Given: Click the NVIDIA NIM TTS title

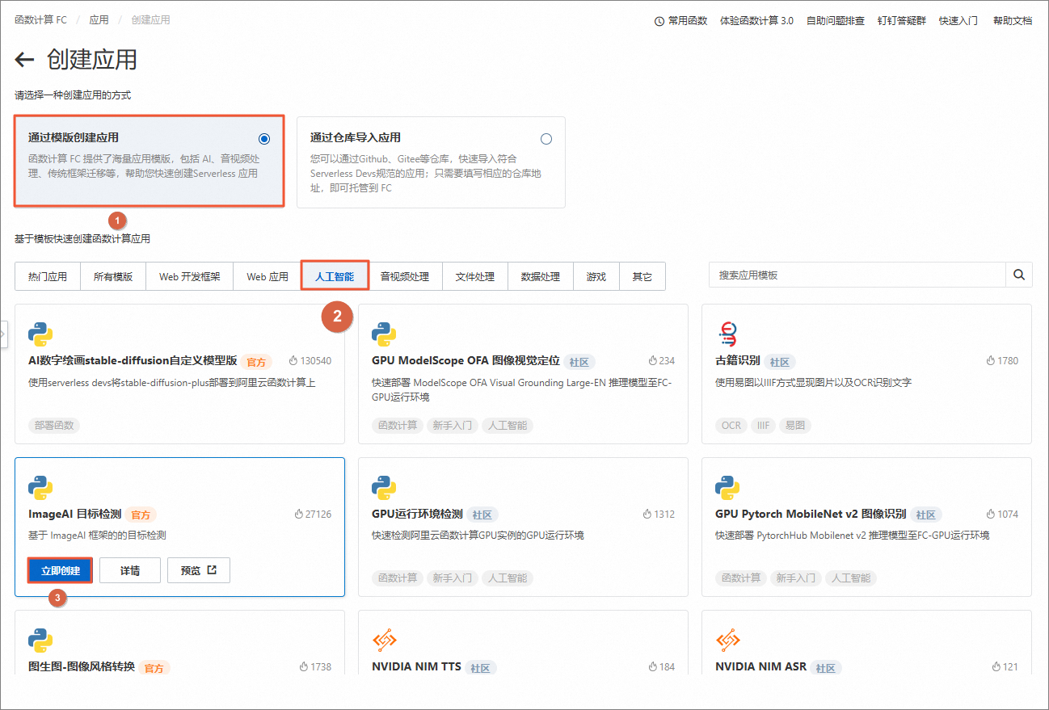Looking at the screenshot, I should coord(416,667).
